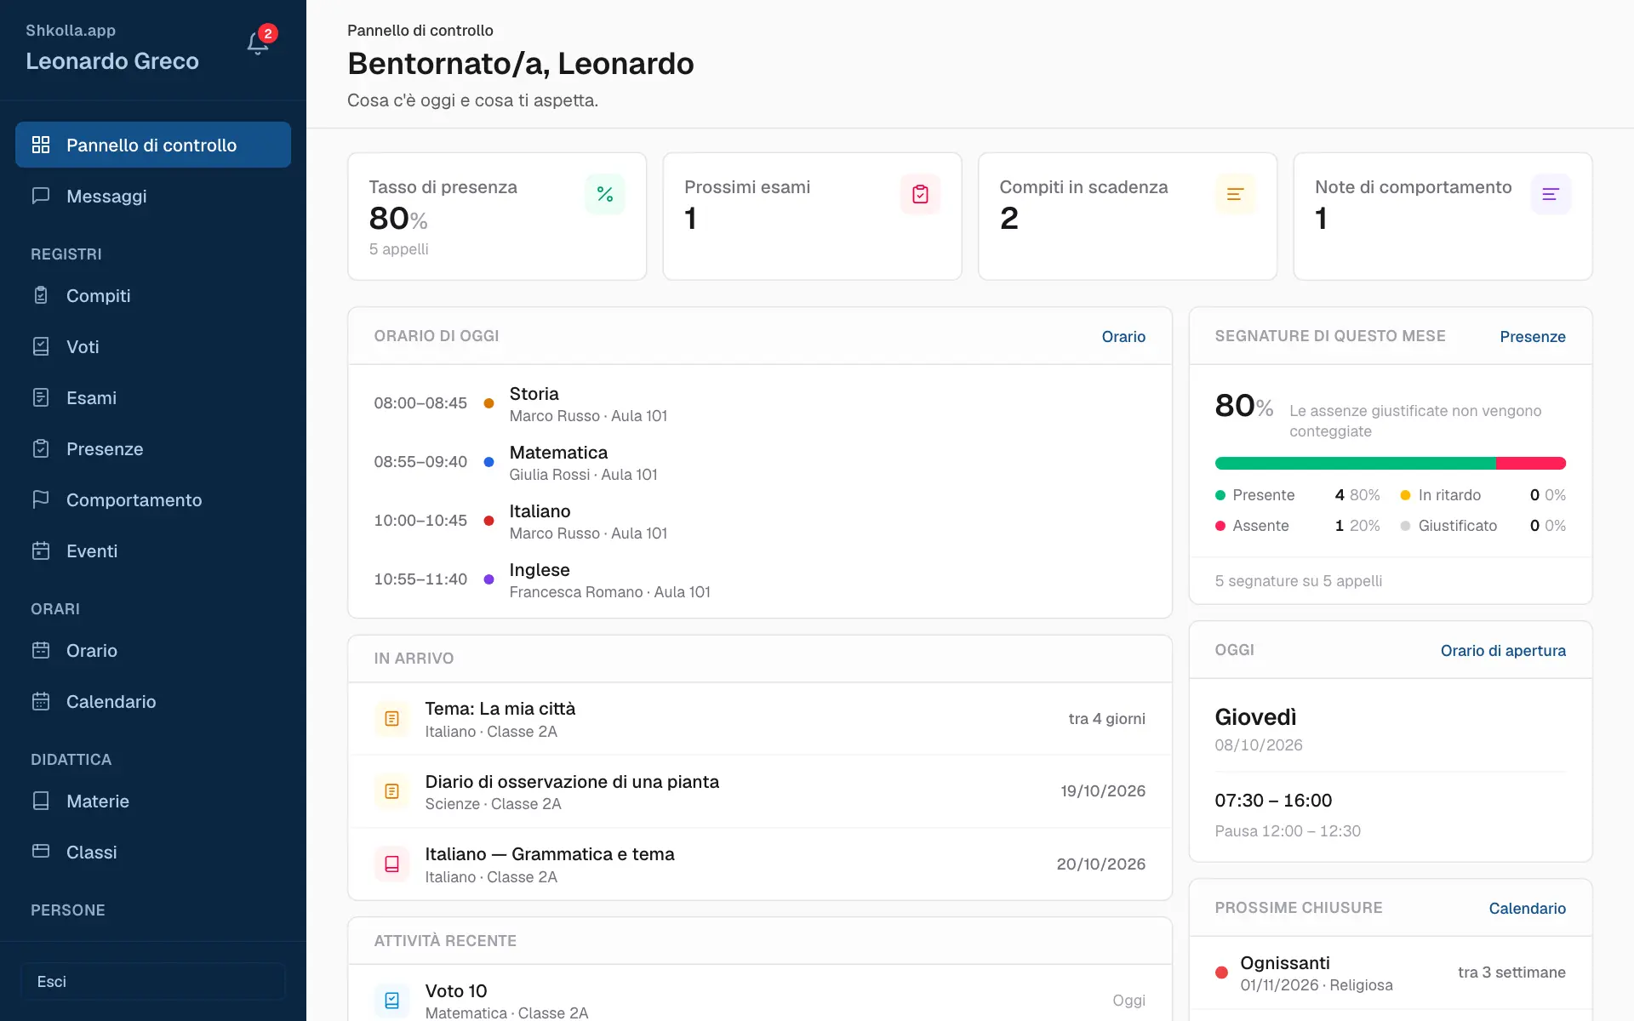Select the Storia lesson at 08:00
The width and height of the screenshot is (1634, 1021).
click(760, 403)
